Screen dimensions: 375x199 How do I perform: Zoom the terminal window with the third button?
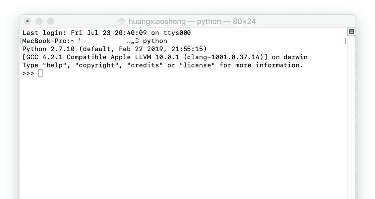[50, 21]
